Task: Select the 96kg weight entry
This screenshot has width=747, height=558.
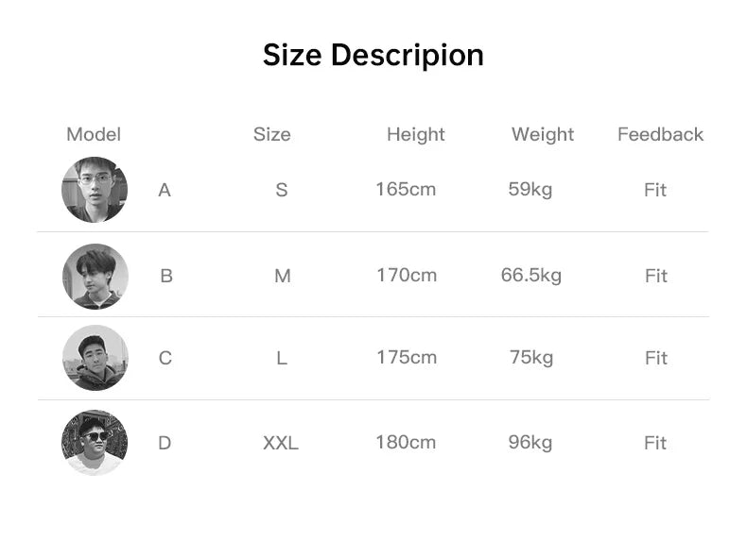Action: point(530,443)
